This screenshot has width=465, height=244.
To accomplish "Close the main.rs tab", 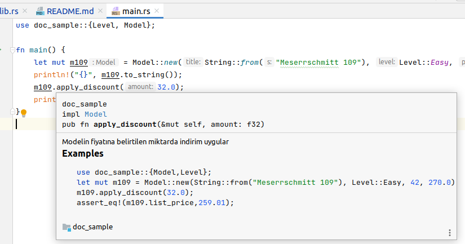I will click(157, 11).
